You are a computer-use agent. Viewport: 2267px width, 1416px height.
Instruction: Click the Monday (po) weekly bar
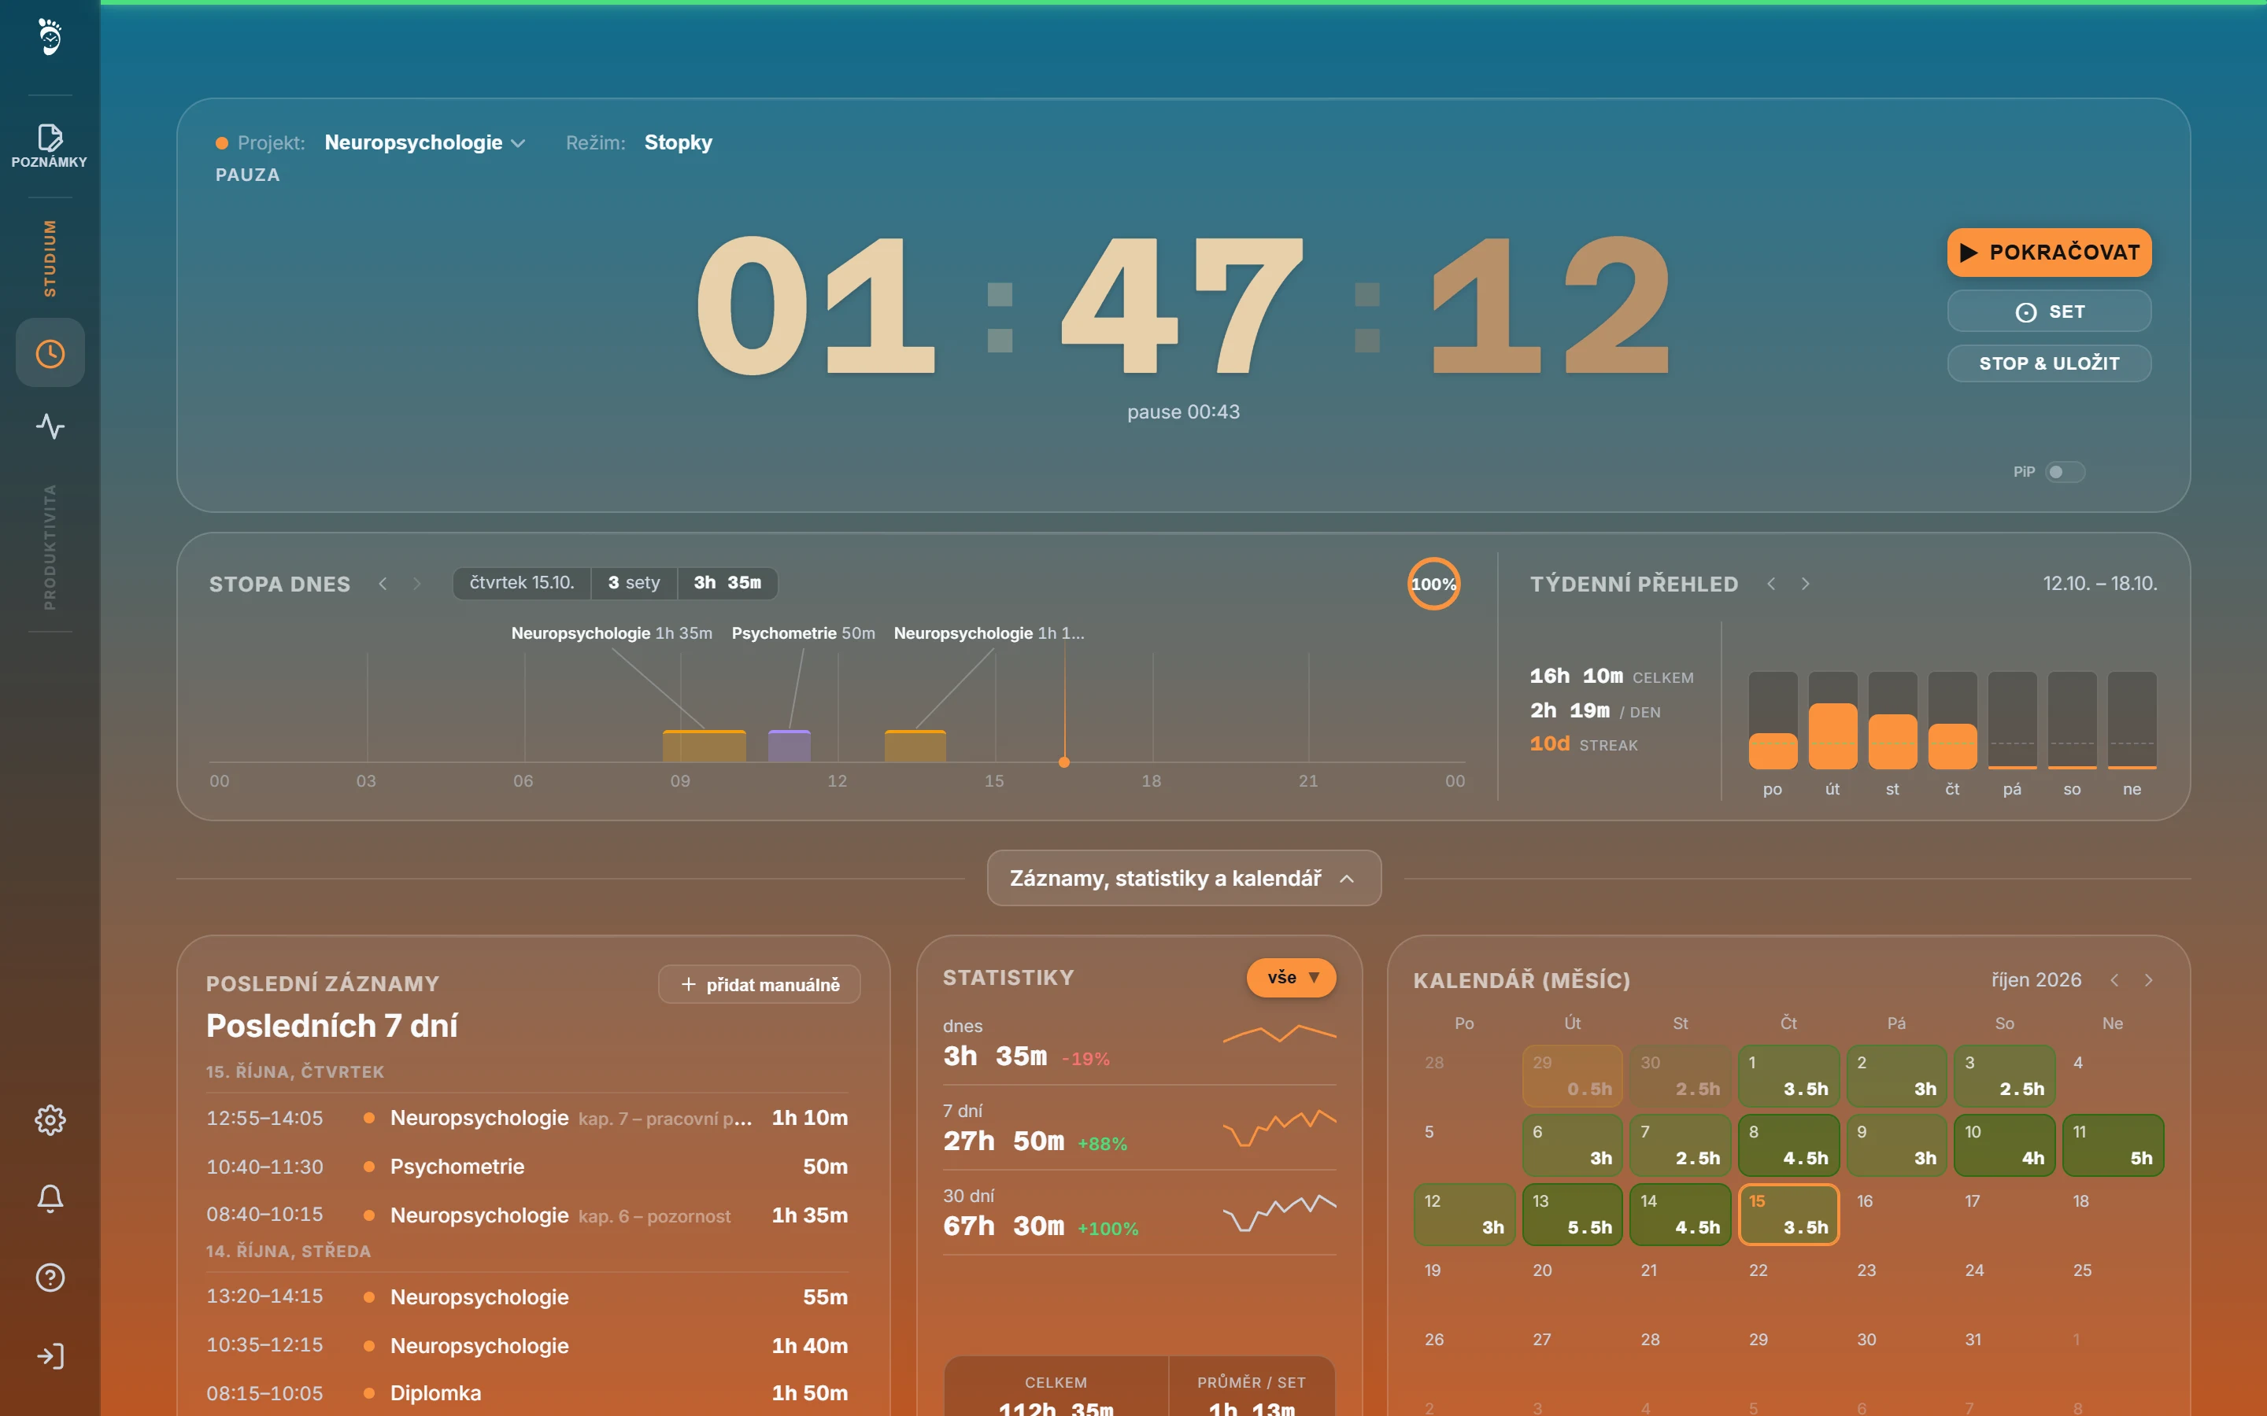(x=1773, y=719)
